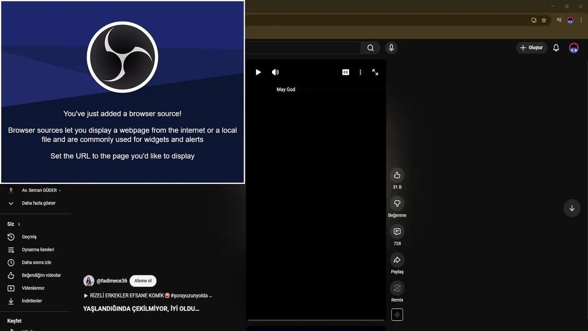Open the Remix option
Image resolution: width=588 pixels, height=331 pixels.
click(x=397, y=288)
